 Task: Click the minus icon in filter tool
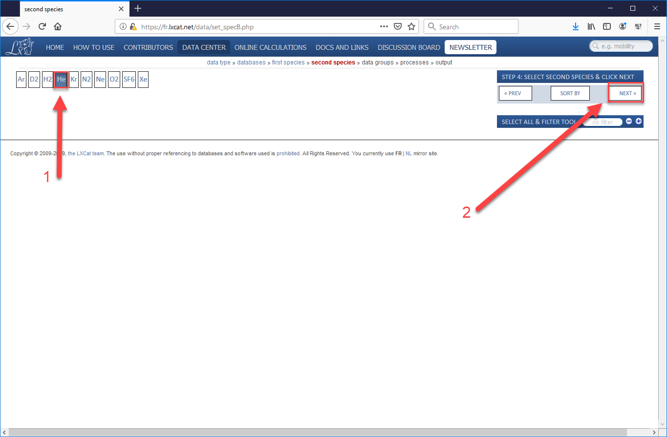(629, 122)
